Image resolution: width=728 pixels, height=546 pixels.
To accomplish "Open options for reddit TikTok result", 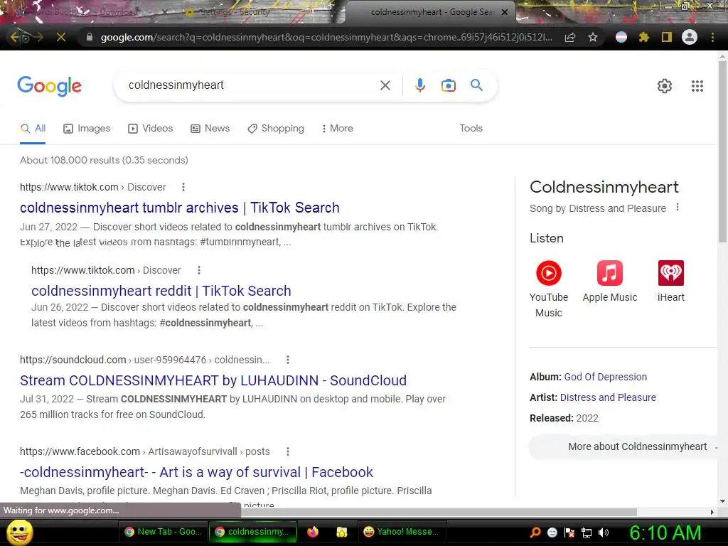I will tap(199, 269).
